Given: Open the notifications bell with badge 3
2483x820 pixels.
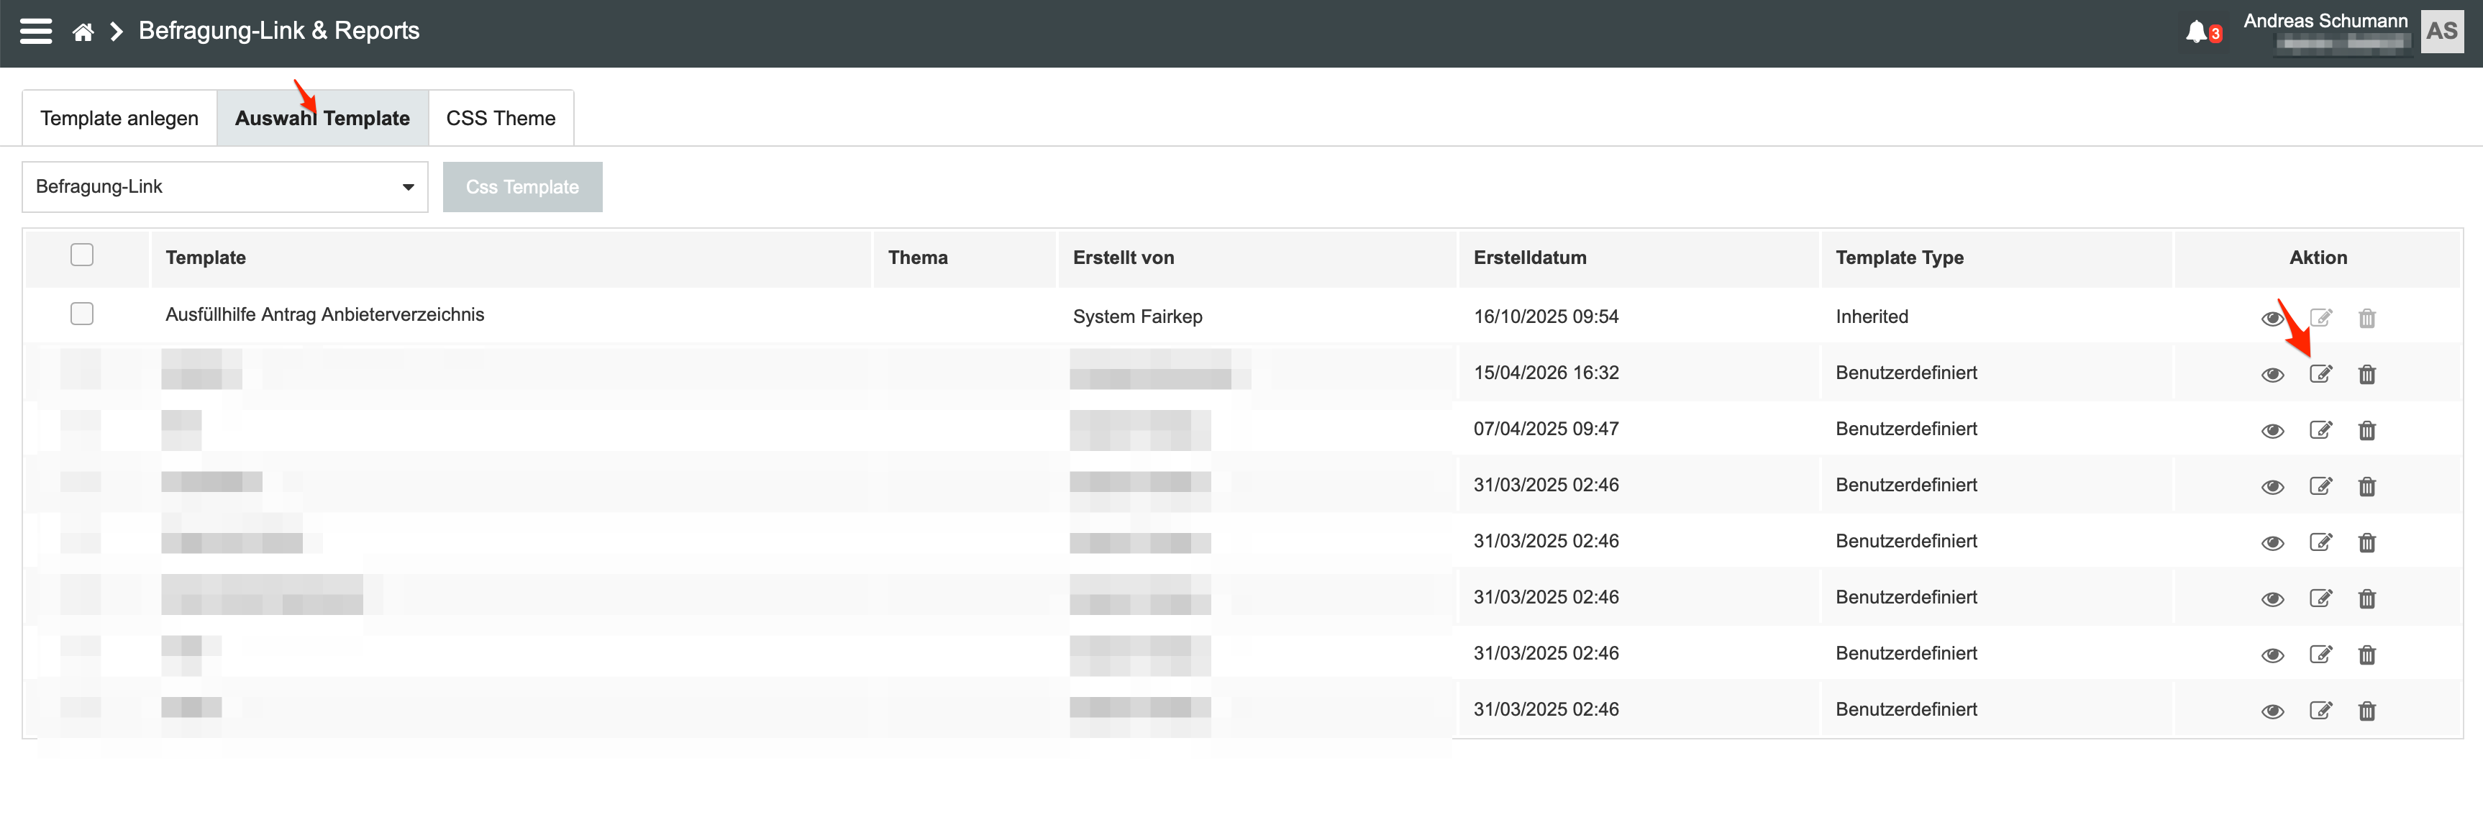Looking at the screenshot, I should (x=2202, y=32).
